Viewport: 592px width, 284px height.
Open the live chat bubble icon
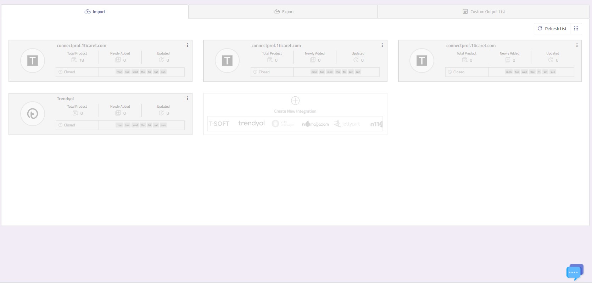574,272
